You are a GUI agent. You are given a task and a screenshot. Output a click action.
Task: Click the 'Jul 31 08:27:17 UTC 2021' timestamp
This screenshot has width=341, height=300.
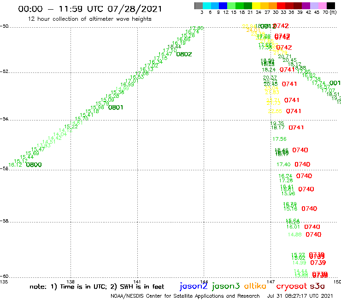pos(300,296)
